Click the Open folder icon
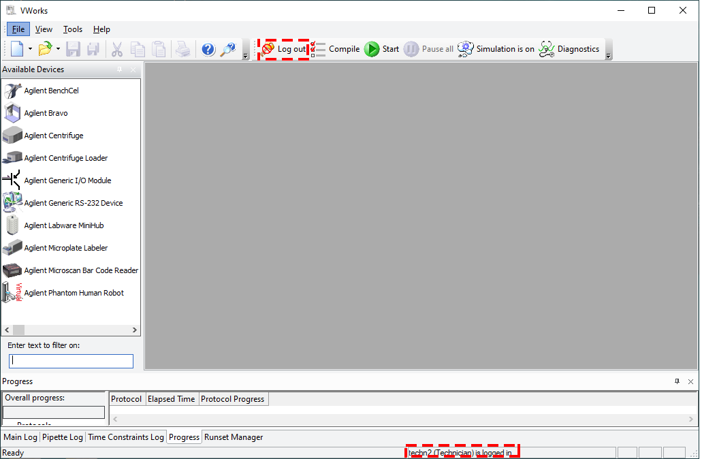 point(45,49)
